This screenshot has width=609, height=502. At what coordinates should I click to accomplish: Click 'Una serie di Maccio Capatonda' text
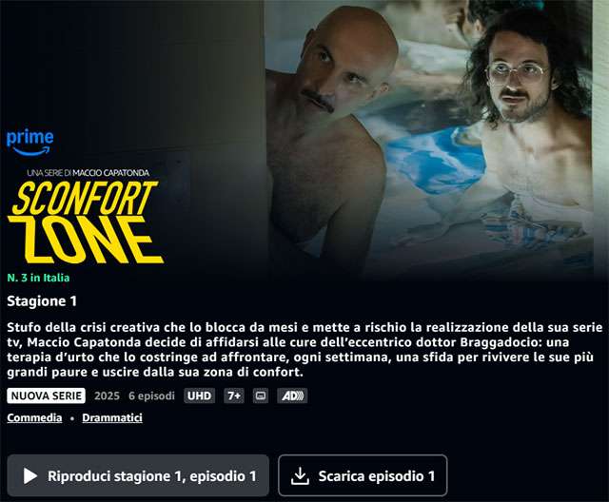[x=88, y=173]
